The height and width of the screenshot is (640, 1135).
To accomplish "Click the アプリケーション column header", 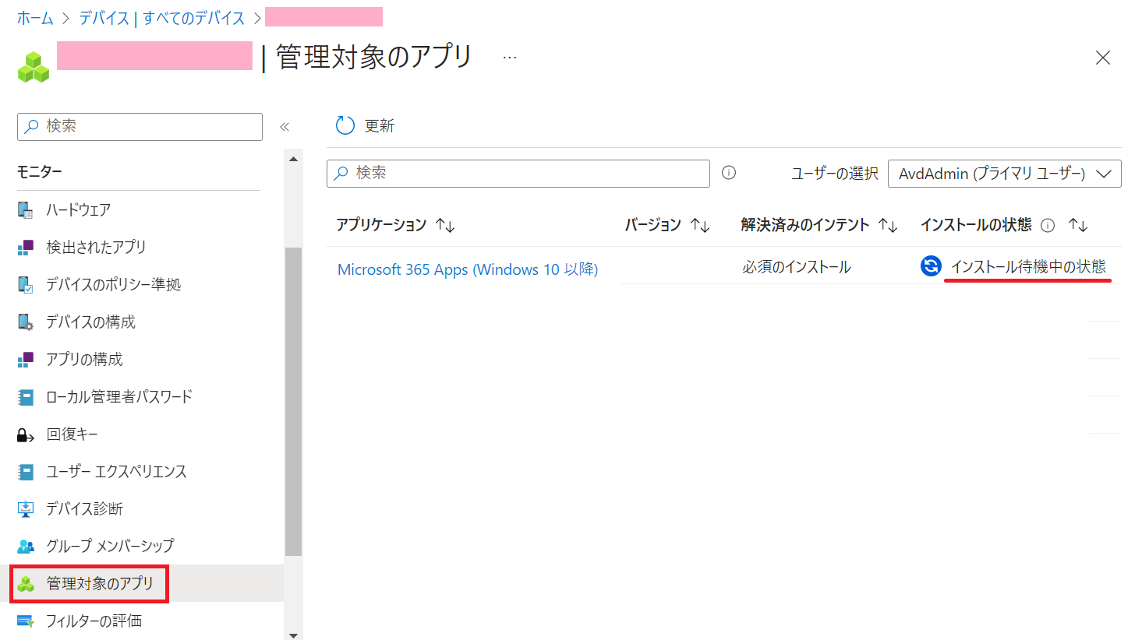I will 381,225.
